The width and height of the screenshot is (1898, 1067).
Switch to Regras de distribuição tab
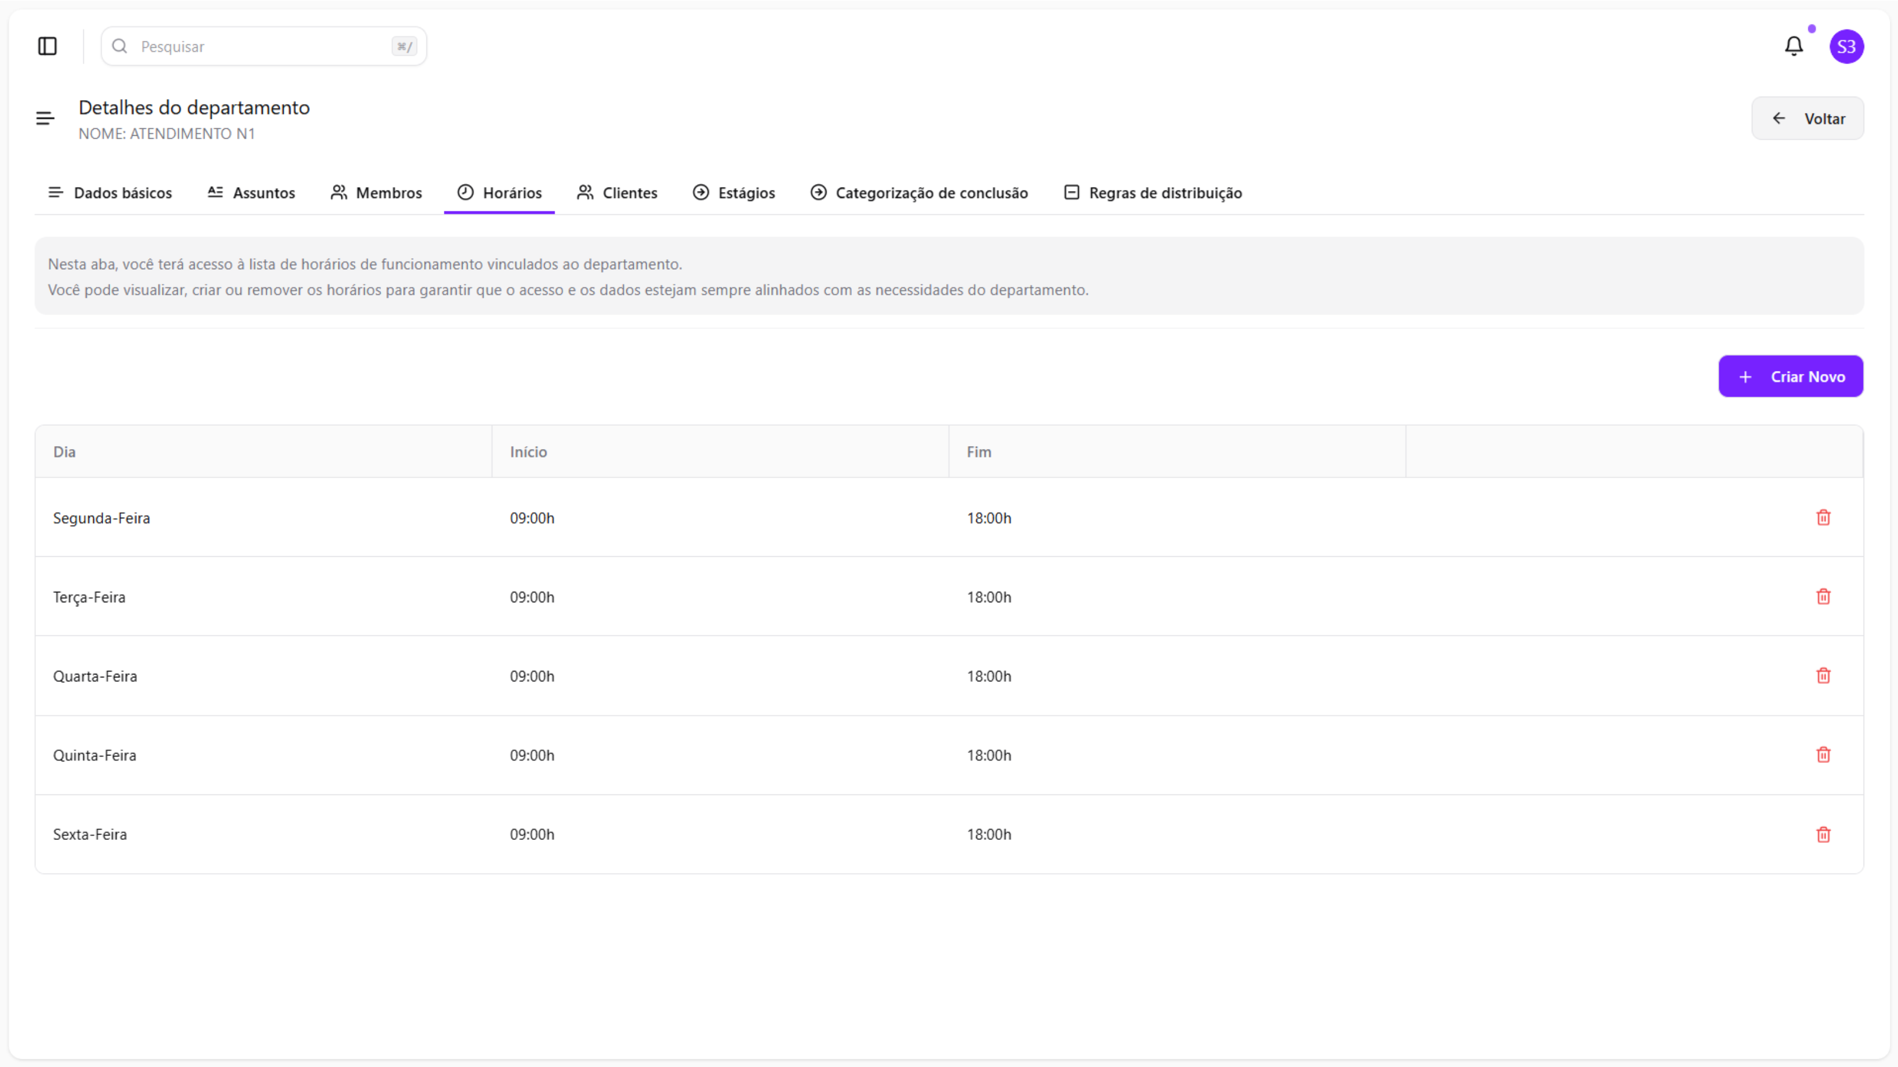pyautogui.click(x=1153, y=193)
